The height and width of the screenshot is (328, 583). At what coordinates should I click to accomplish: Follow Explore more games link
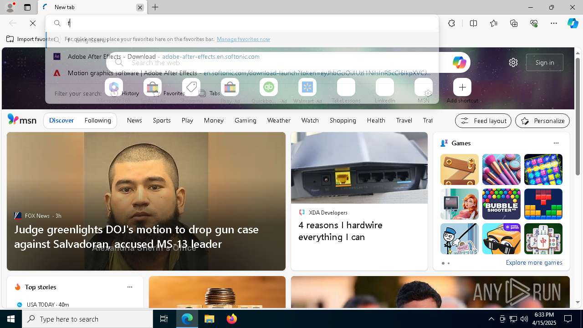(534, 262)
